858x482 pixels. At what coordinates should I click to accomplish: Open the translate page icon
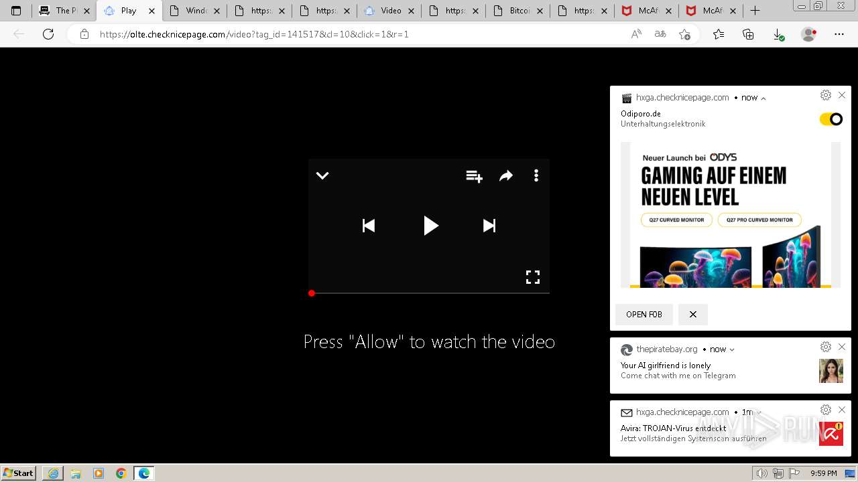[x=660, y=34]
